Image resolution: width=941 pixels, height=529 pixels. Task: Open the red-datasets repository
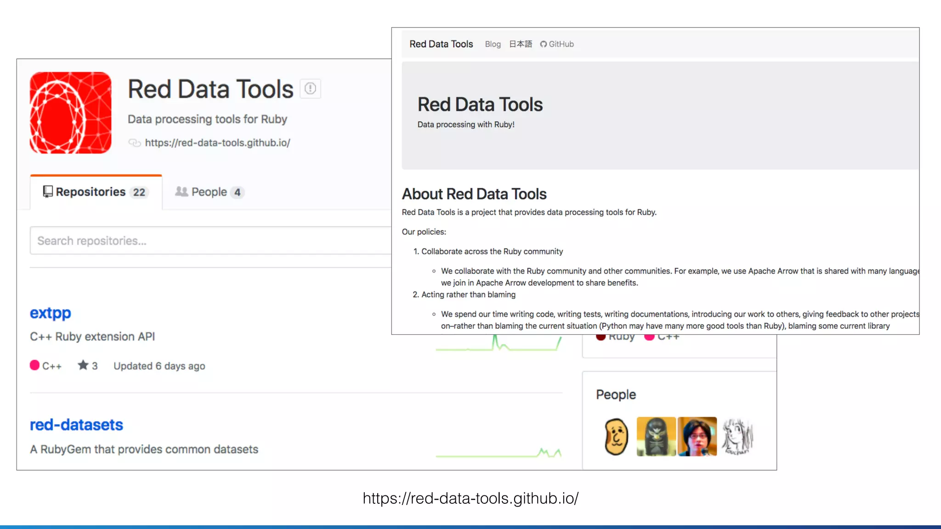pyautogui.click(x=76, y=425)
